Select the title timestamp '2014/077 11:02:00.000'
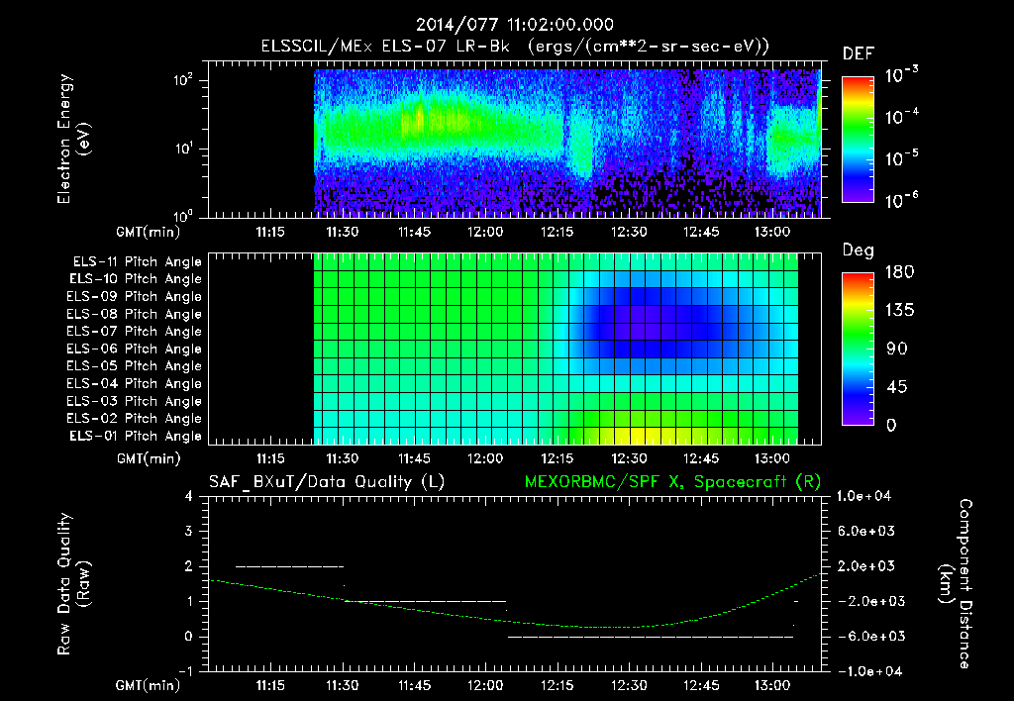 click(514, 25)
